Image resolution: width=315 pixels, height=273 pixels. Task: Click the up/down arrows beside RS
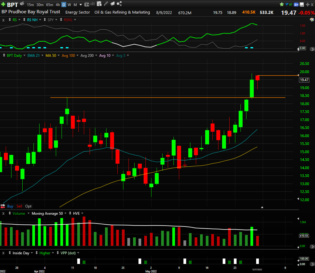tap(10, 20)
